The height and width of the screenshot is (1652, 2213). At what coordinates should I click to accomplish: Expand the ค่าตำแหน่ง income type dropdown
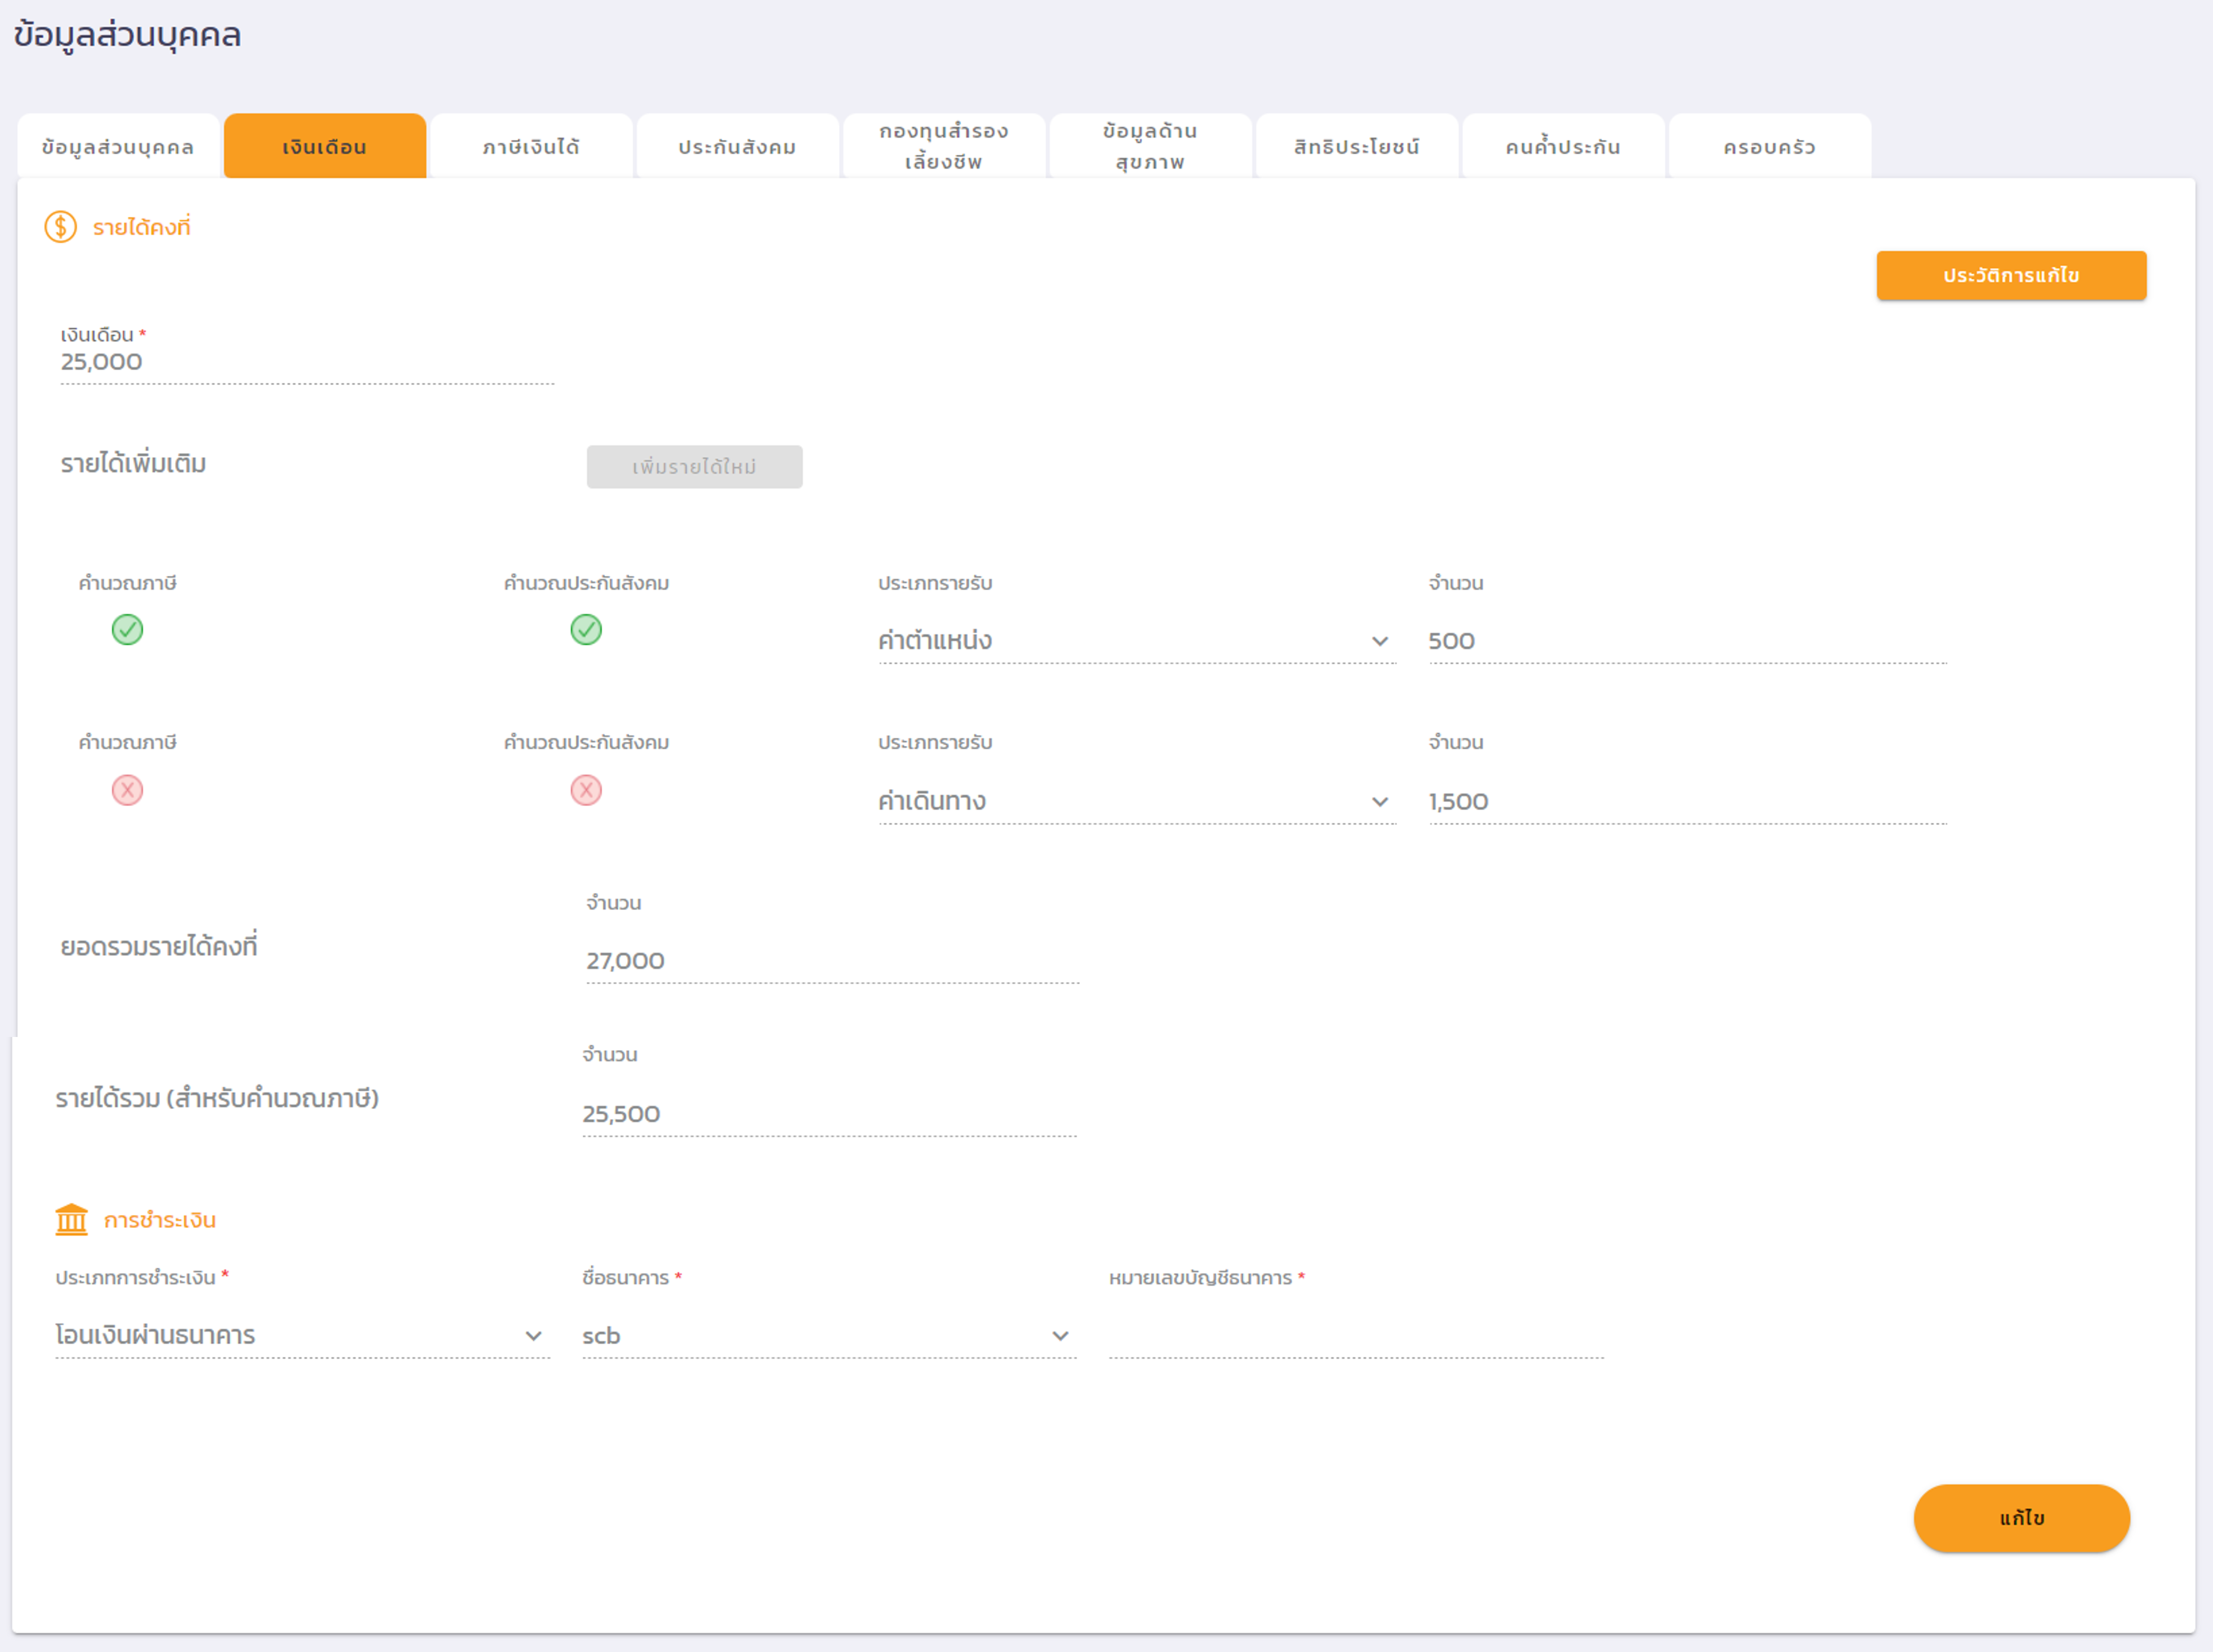1135,641
